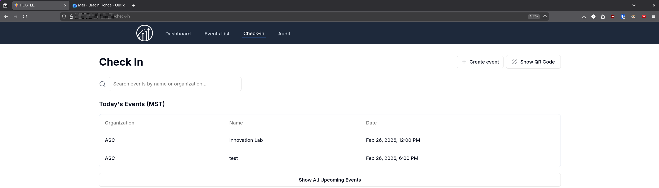Open the browser hamburger menu

tap(654, 17)
